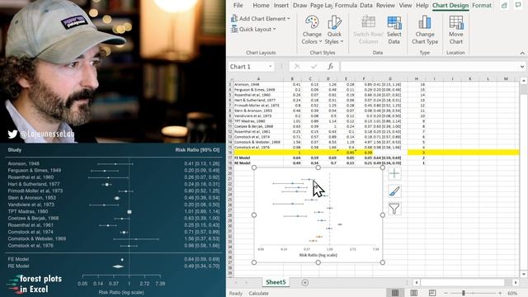Collapse the ribbon with the chevron
Viewport: 528px width, 297px height.
point(522,53)
